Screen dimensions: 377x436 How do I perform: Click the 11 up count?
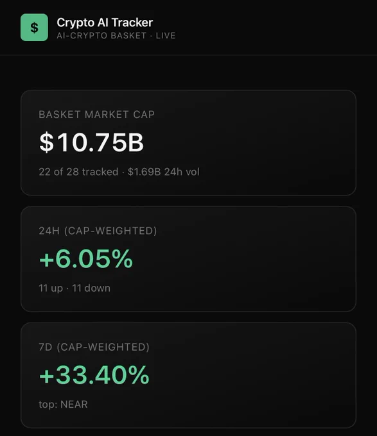coord(51,289)
